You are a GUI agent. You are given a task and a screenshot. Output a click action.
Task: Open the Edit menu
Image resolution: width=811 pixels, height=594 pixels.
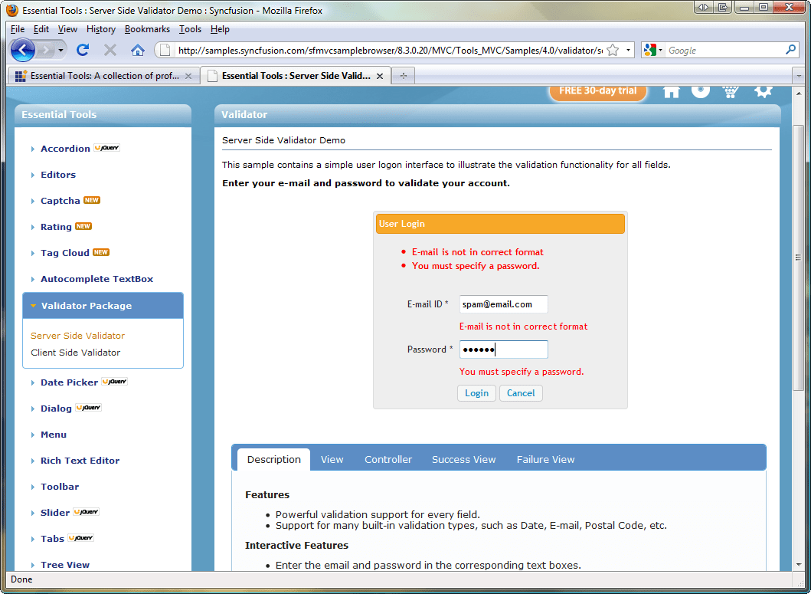[41, 29]
